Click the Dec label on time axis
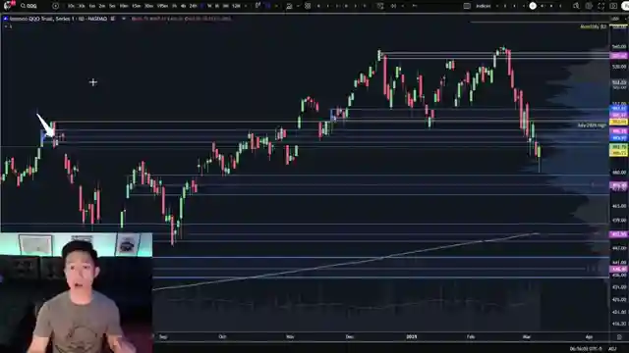 click(350, 337)
